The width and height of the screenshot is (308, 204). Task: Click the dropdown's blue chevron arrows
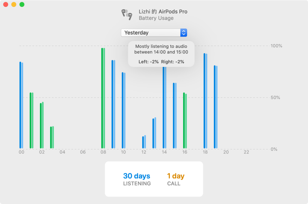[x=183, y=32]
